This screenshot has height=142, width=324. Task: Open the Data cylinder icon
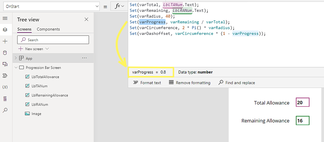5,53
